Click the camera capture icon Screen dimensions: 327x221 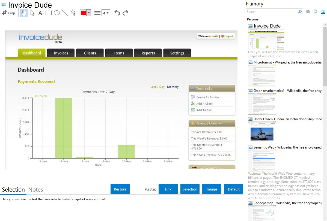pyautogui.click(x=308, y=12)
